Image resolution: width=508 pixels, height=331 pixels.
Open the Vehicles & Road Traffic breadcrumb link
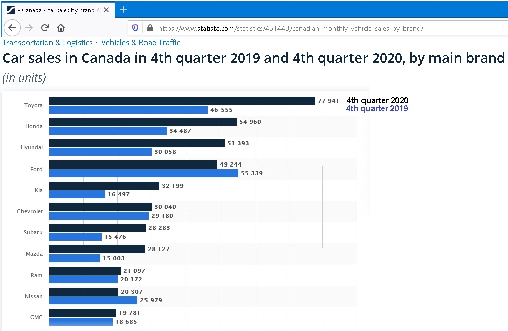(x=140, y=43)
